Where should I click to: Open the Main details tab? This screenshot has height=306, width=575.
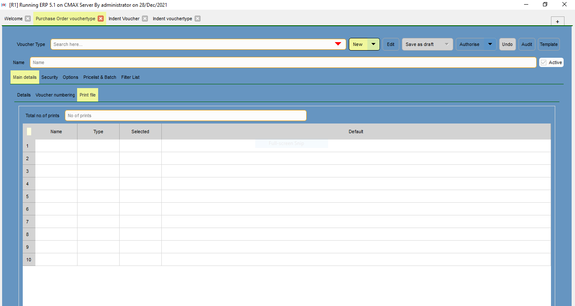(x=25, y=77)
